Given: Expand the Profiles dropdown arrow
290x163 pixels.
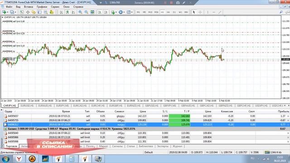Looking at the screenshot, I should pos(15,12).
